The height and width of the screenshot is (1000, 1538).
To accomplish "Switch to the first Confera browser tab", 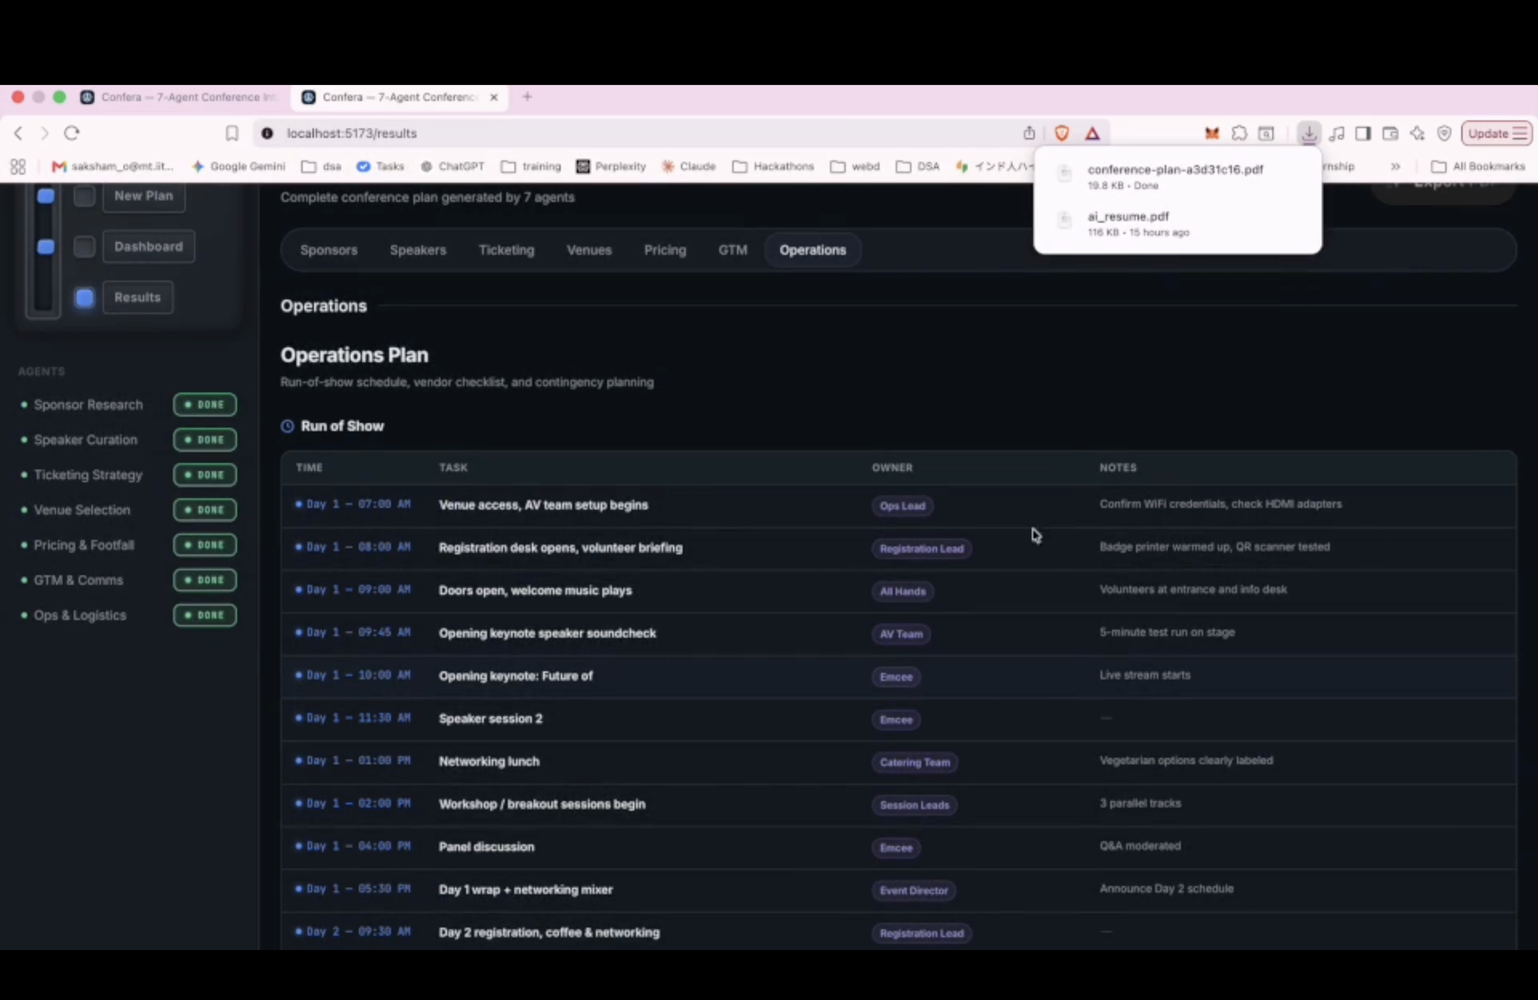I will [179, 97].
